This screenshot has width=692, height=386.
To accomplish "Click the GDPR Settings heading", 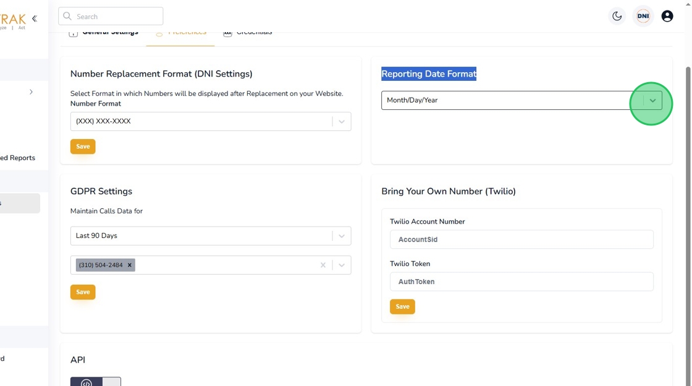I will coord(101,191).
